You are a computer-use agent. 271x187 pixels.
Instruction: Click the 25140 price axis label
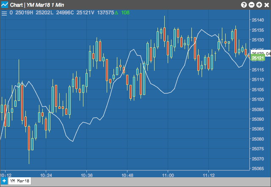pyautogui.click(x=258, y=20)
